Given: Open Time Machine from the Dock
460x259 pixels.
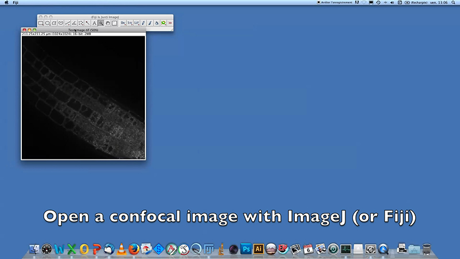Looking at the screenshot, I should tap(333, 249).
